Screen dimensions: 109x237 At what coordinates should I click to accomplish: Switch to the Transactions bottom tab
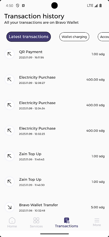pos(66,222)
